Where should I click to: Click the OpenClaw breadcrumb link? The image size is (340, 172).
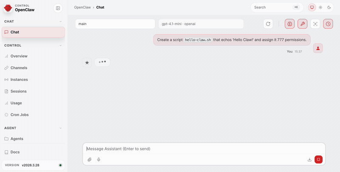(x=82, y=7)
